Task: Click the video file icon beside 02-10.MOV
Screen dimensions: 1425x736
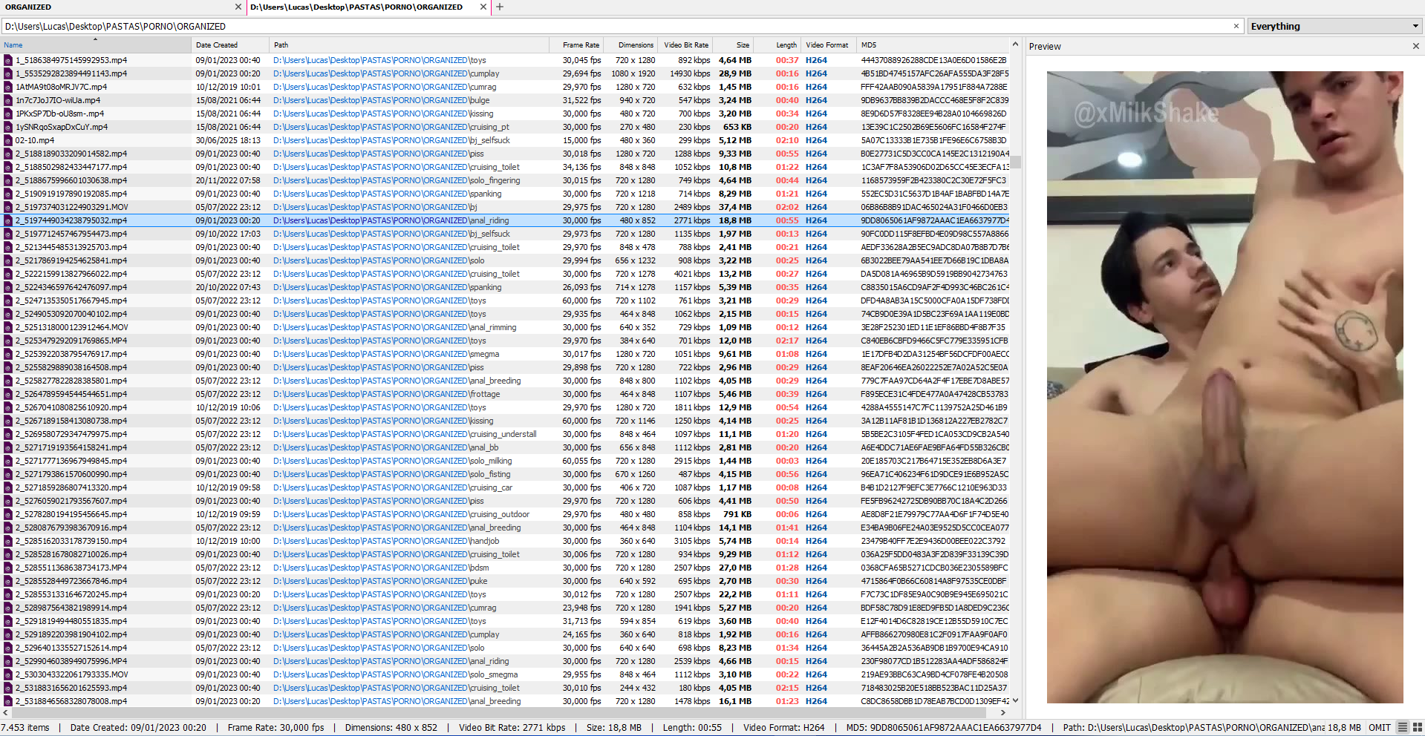Action: (8, 139)
